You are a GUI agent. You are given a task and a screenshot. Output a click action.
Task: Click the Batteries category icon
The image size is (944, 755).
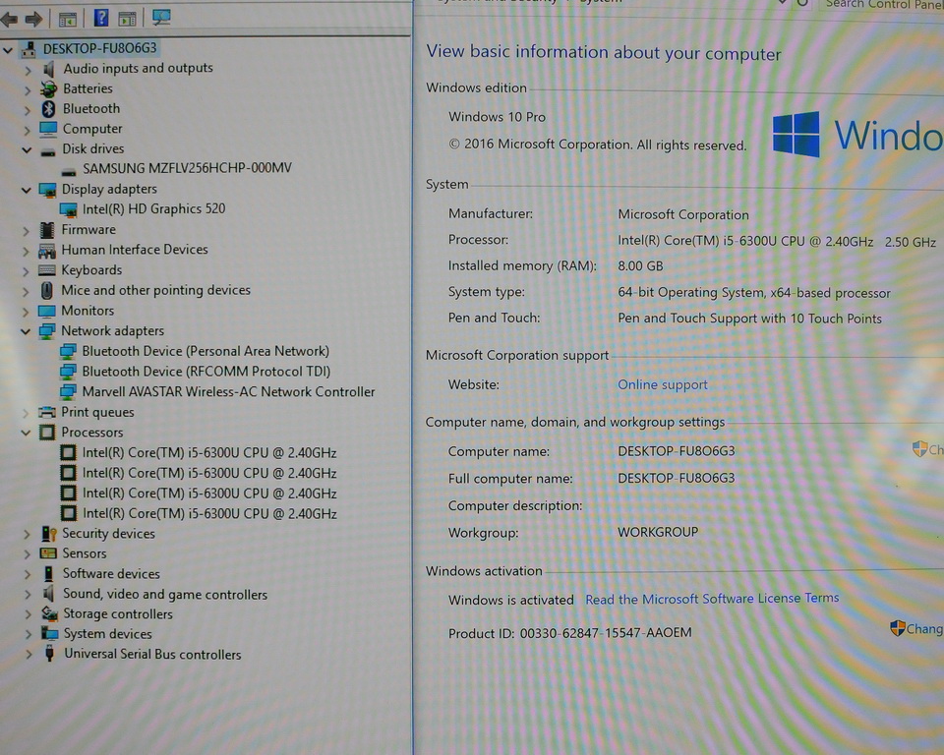pos(48,89)
